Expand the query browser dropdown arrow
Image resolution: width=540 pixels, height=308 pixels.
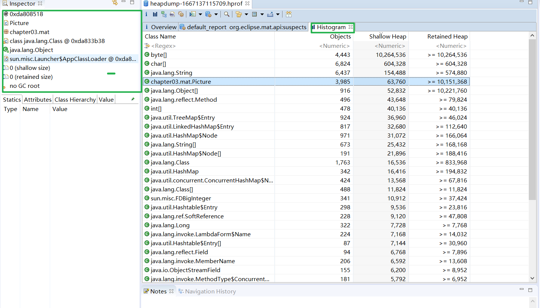[216, 14]
